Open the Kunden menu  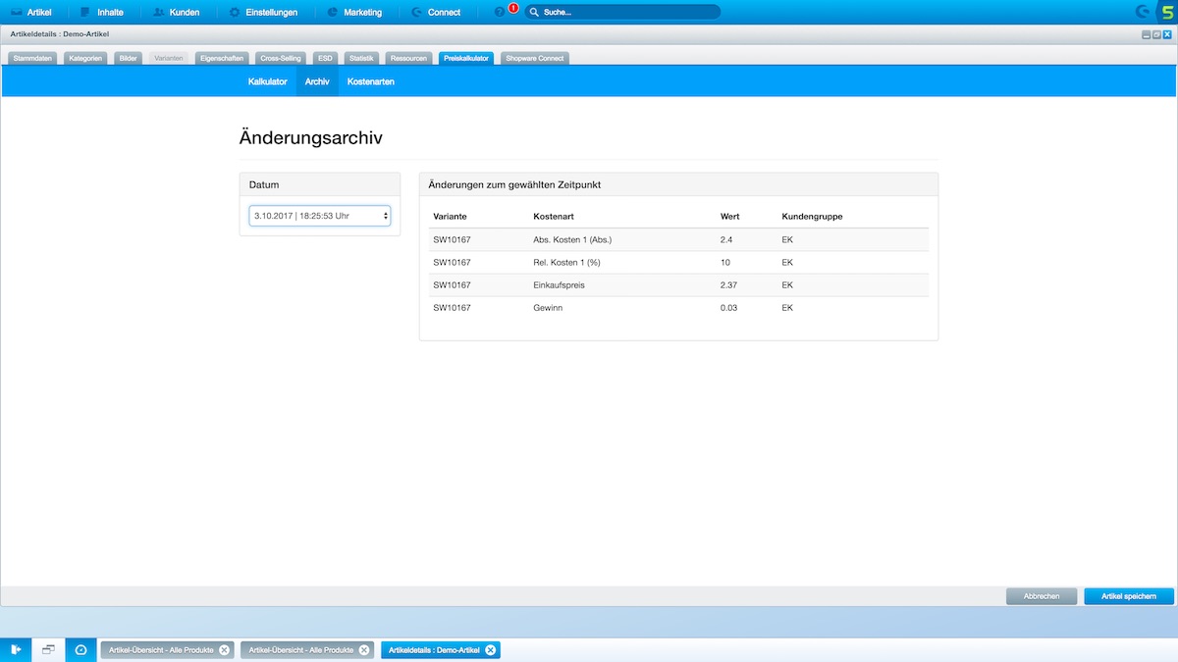(177, 13)
